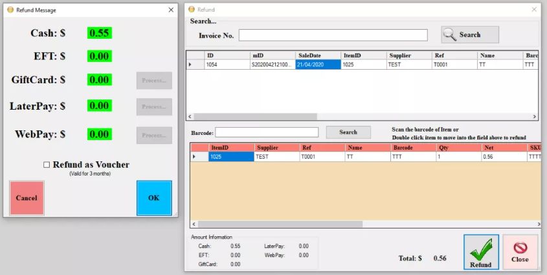Click the Process button next to LaterPay
Viewport: 547px width, 275px height.
tap(154, 107)
